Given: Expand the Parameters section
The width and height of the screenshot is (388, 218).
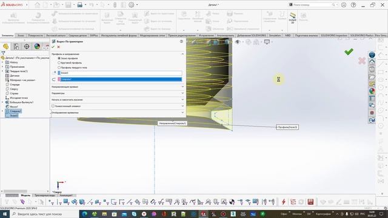Looking at the screenshot, I should [x=182, y=93].
